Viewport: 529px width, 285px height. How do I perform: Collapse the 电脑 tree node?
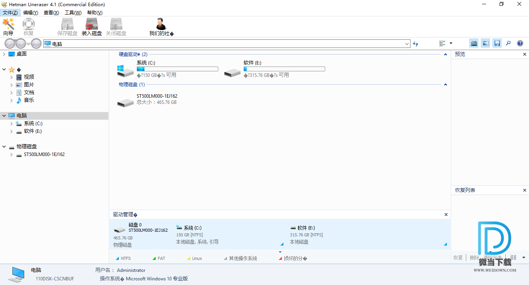(4, 116)
